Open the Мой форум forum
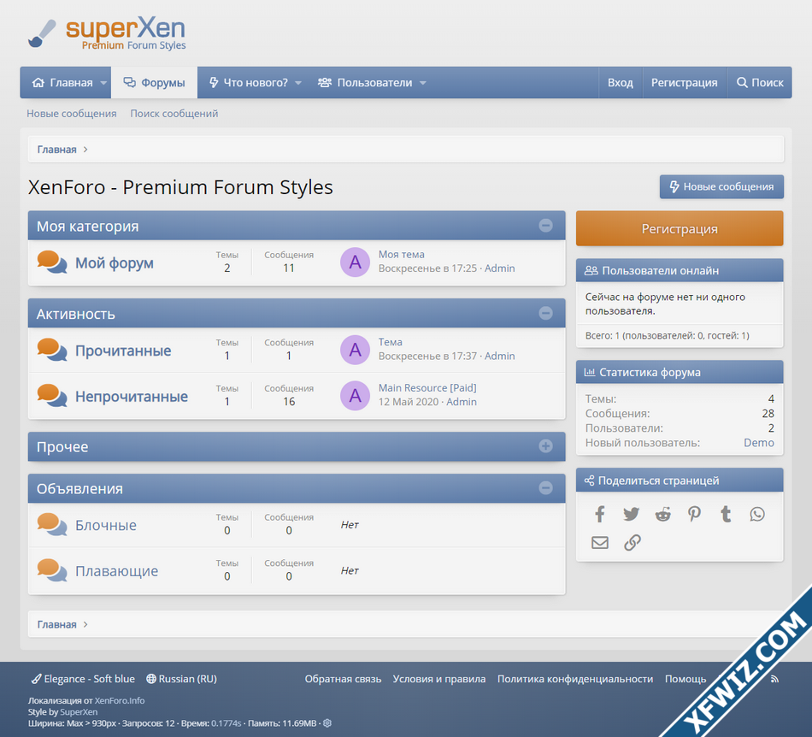The image size is (812, 737). click(x=115, y=263)
